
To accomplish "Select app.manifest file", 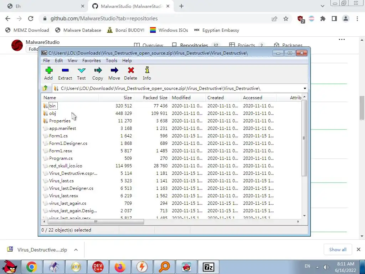I will coord(62,128).
